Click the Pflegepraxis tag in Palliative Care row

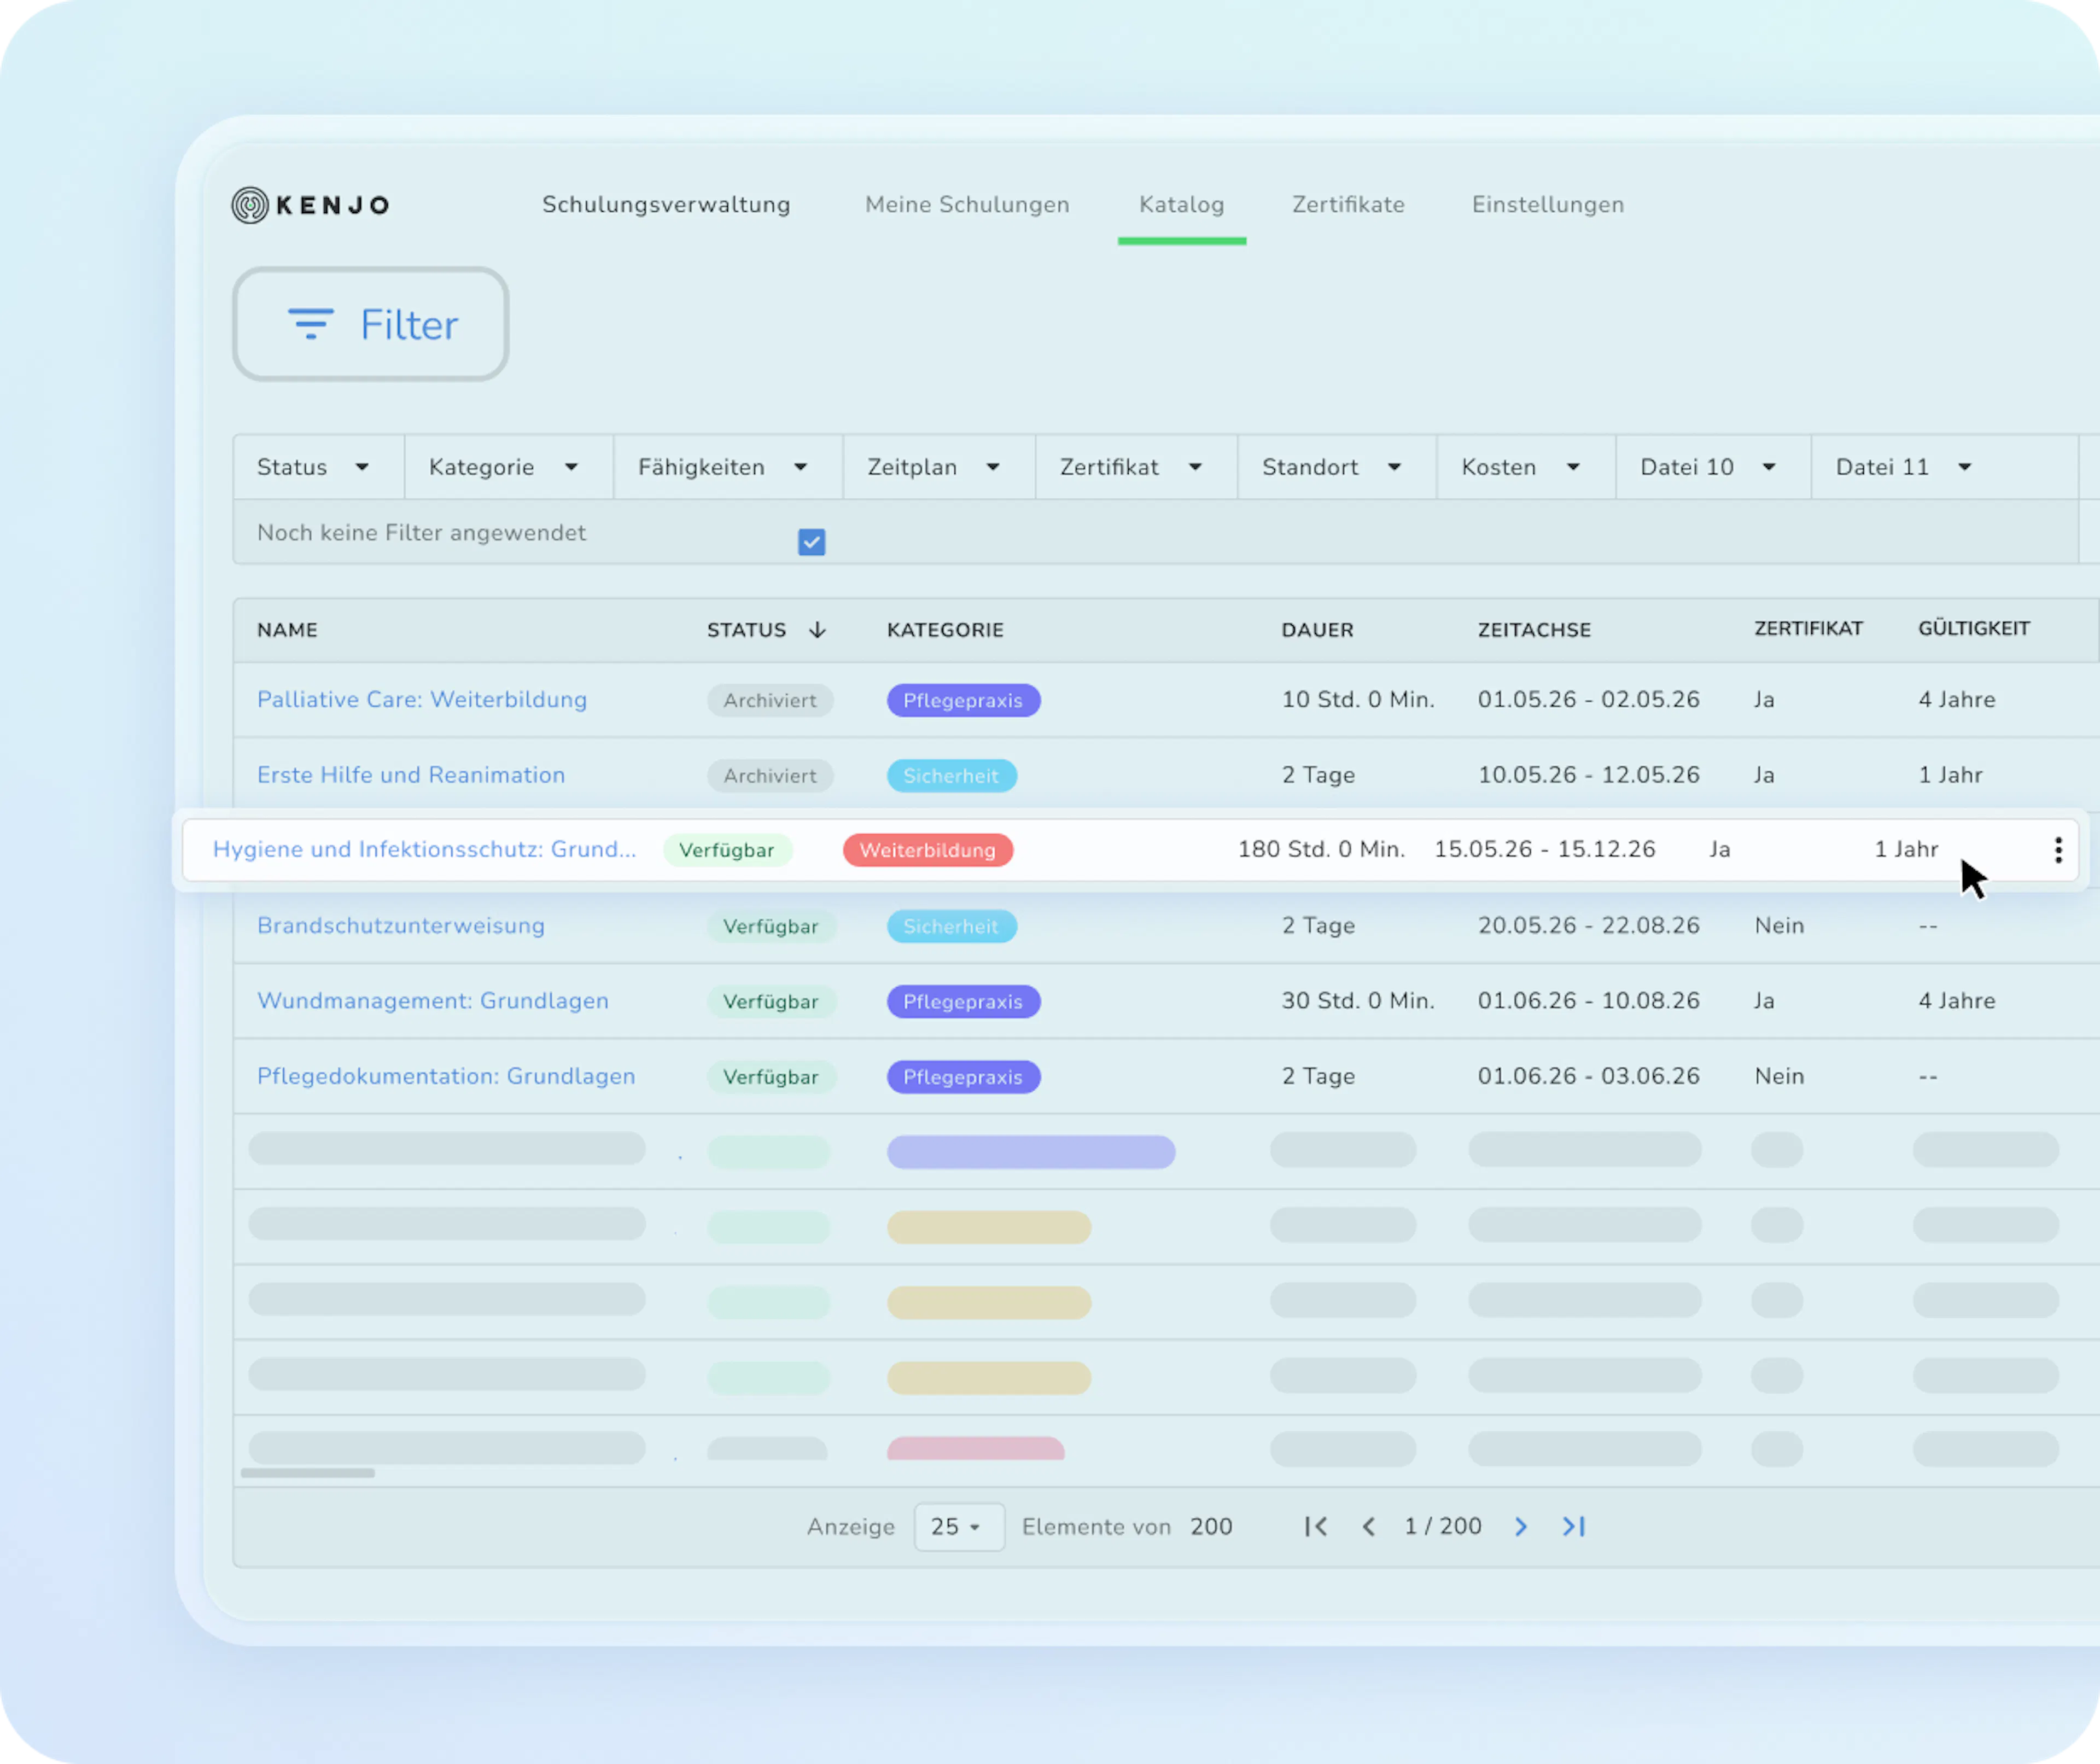(x=963, y=700)
